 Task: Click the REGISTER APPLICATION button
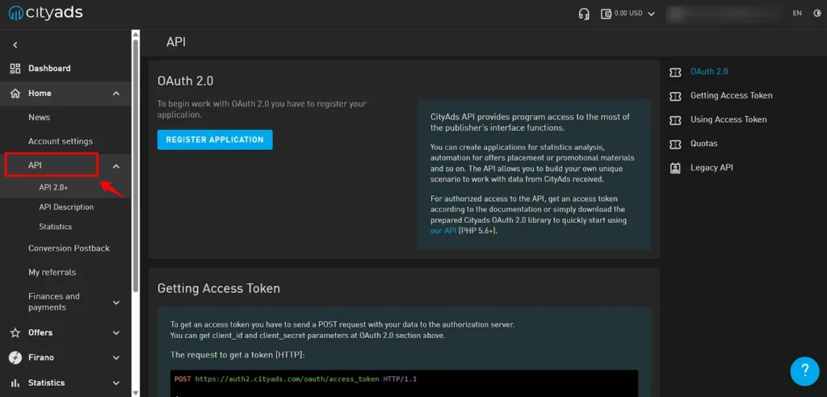(215, 140)
